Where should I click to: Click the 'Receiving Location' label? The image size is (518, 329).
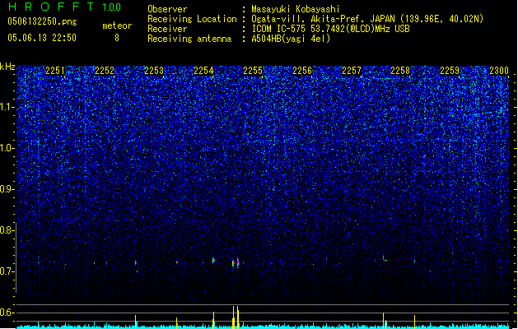[192, 19]
